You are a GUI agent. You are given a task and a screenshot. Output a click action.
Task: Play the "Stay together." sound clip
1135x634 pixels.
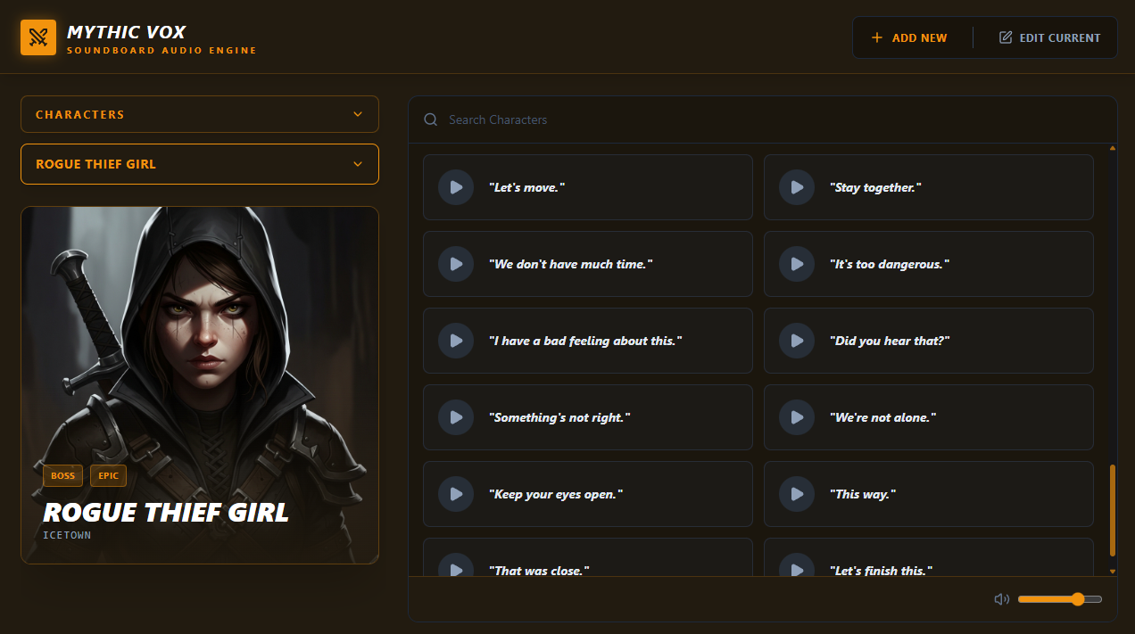(x=797, y=187)
